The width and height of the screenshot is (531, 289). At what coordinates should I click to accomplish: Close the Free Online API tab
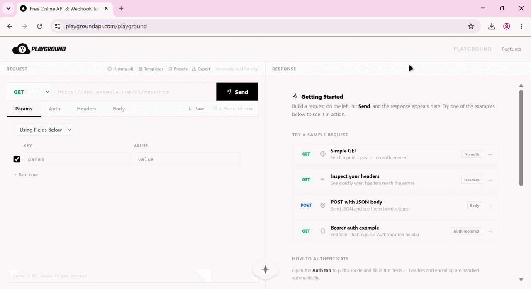point(107,8)
